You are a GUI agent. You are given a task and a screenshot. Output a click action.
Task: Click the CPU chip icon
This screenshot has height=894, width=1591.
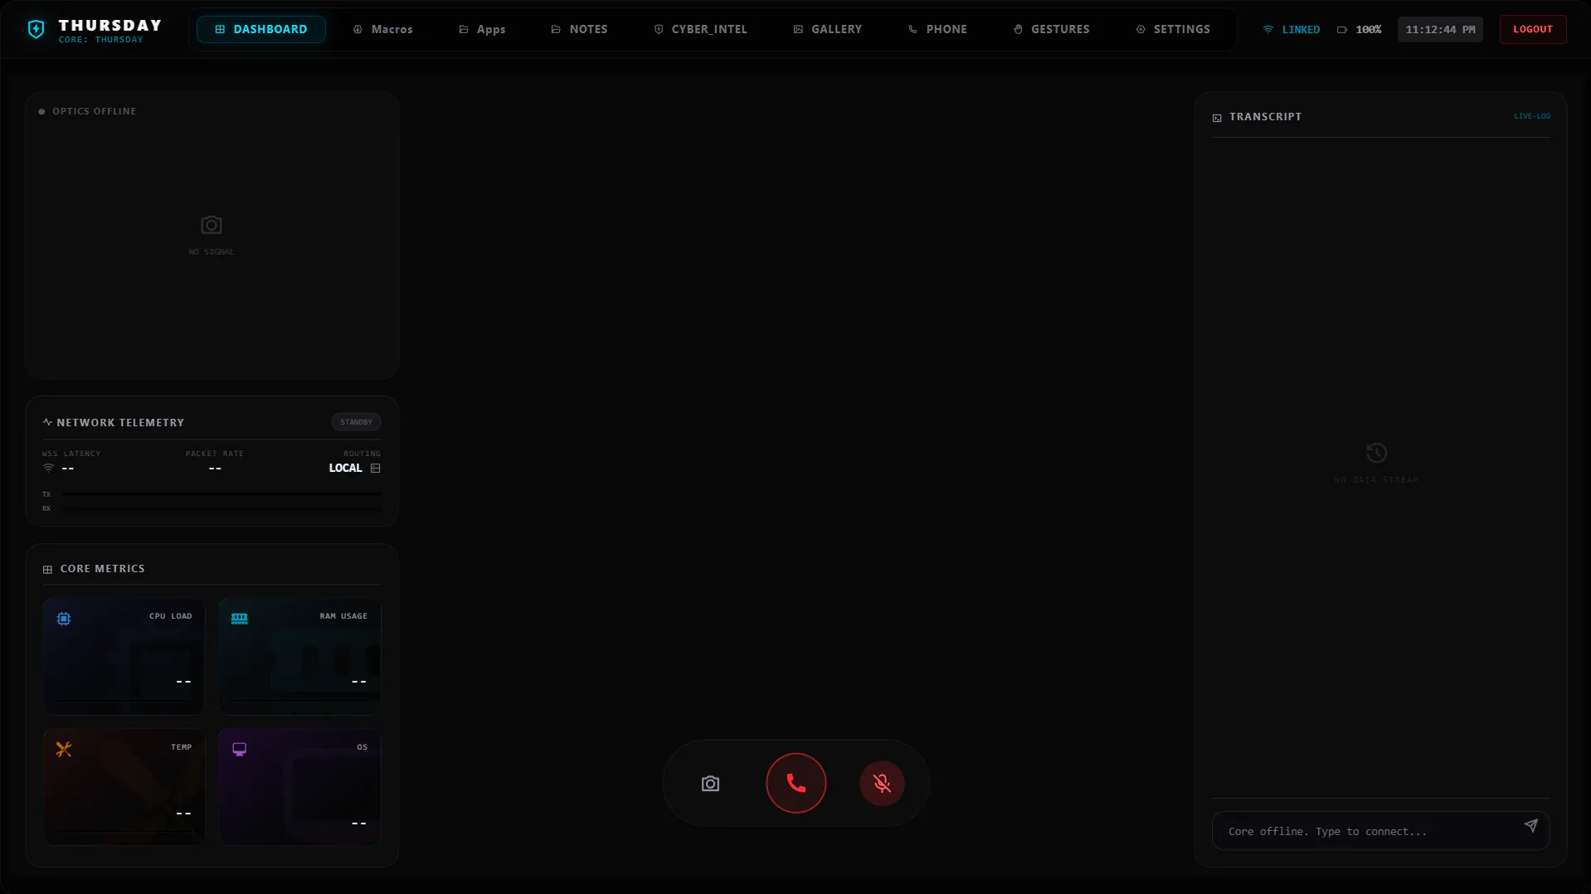coord(64,619)
